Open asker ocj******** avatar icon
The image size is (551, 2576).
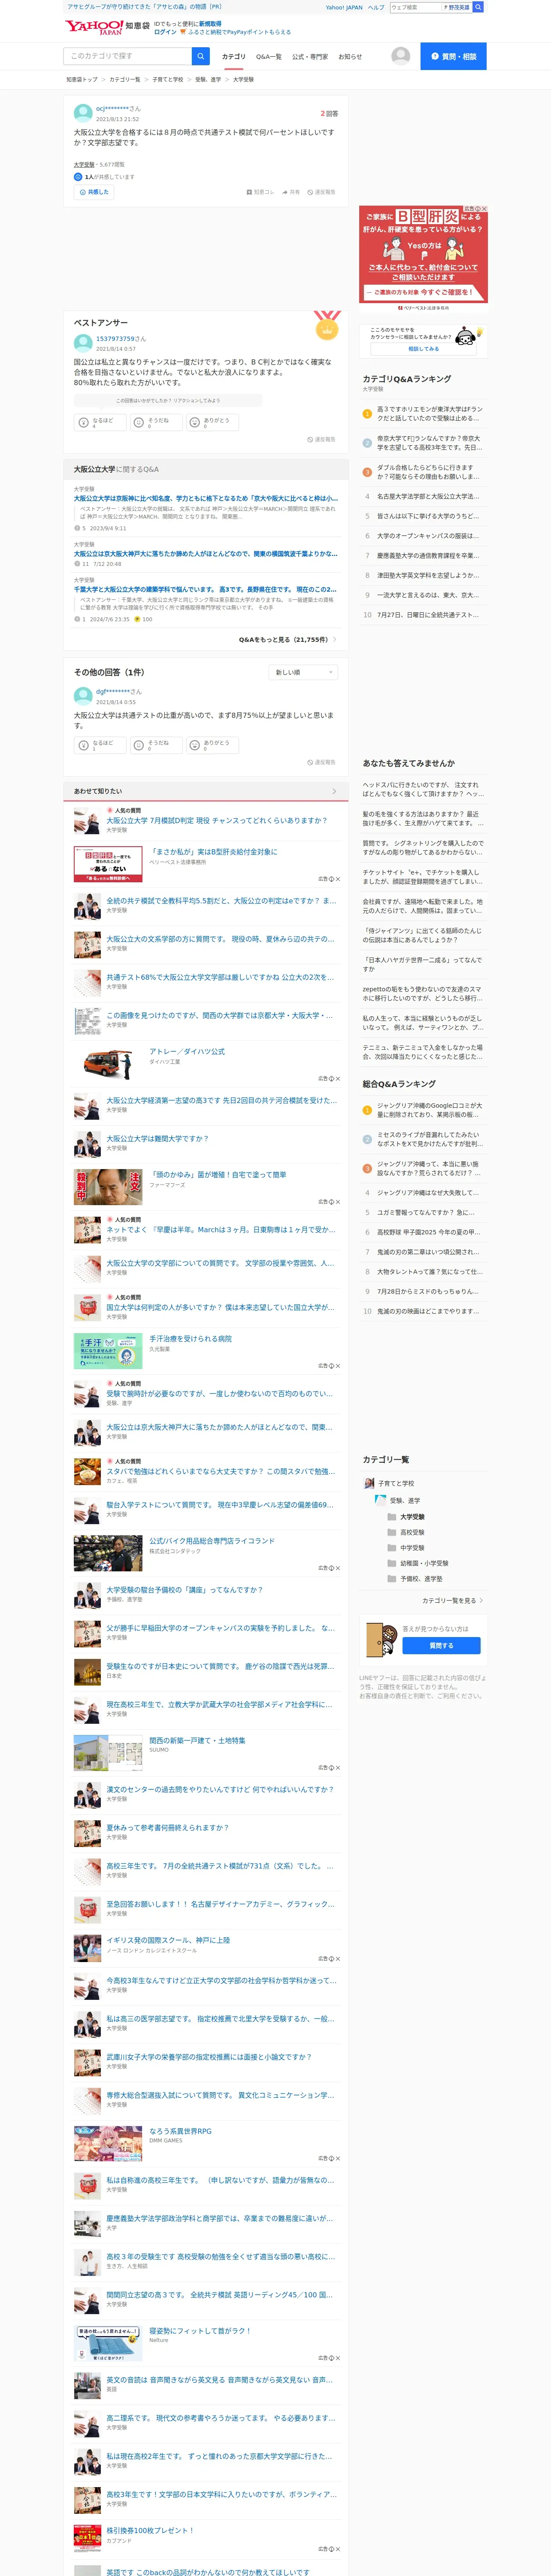(83, 113)
